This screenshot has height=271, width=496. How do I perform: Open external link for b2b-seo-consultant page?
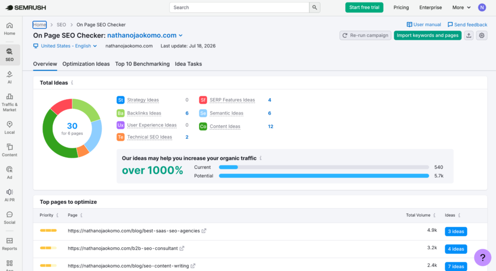[182, 248]
